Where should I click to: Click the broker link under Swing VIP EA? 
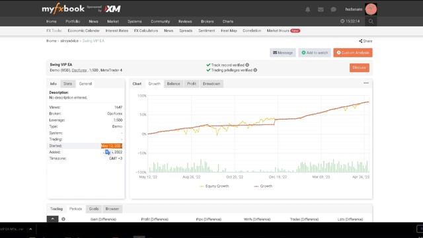pos(79,70)
